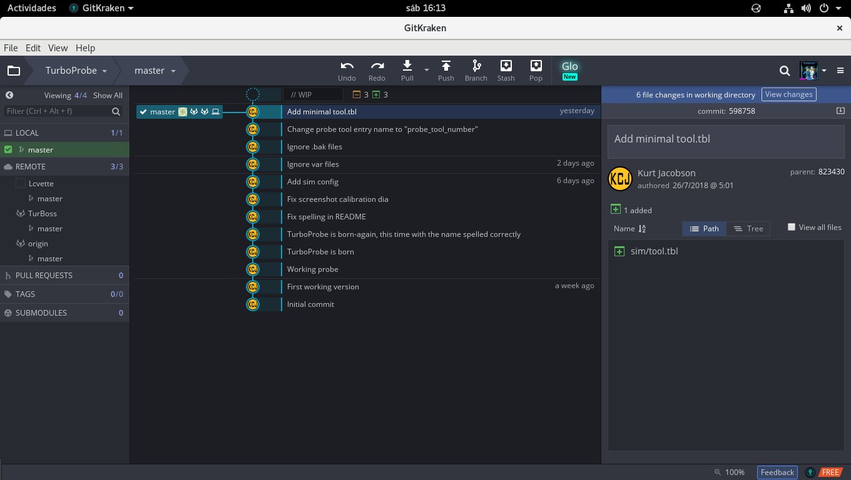Click the volume icon in system tray

click(806, 8)
